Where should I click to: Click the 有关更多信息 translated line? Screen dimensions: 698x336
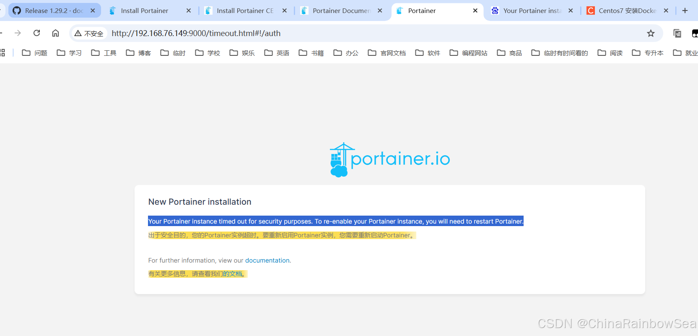[197, 274]
